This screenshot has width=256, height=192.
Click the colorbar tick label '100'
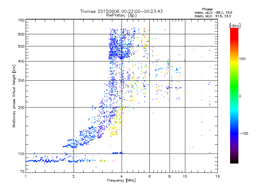pos(242,59)
